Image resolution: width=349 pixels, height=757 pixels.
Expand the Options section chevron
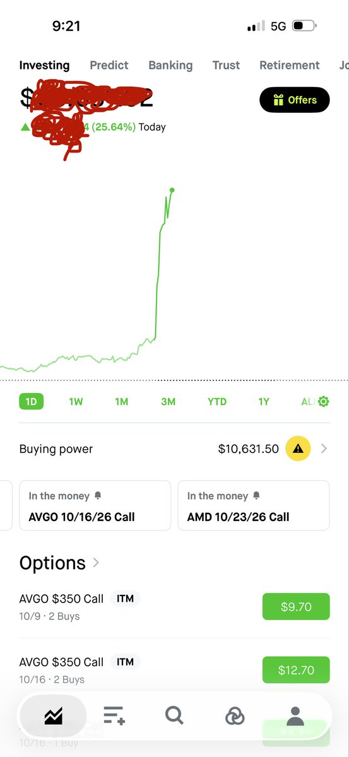96,562
